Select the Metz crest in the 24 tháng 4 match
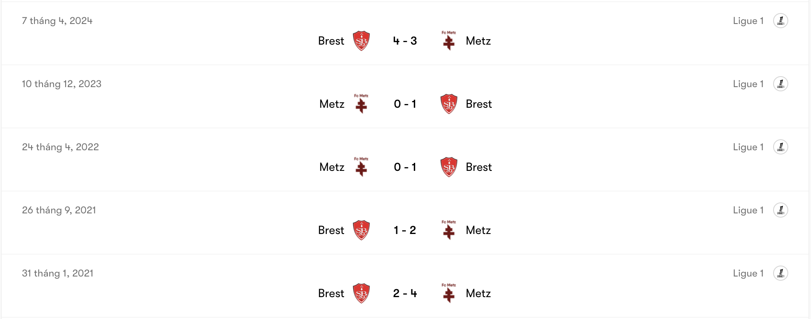The height and width of the screenshot is (319, 811). pos(361,167)
